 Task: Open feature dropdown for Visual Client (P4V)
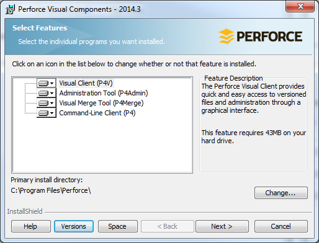click(47, 83)
